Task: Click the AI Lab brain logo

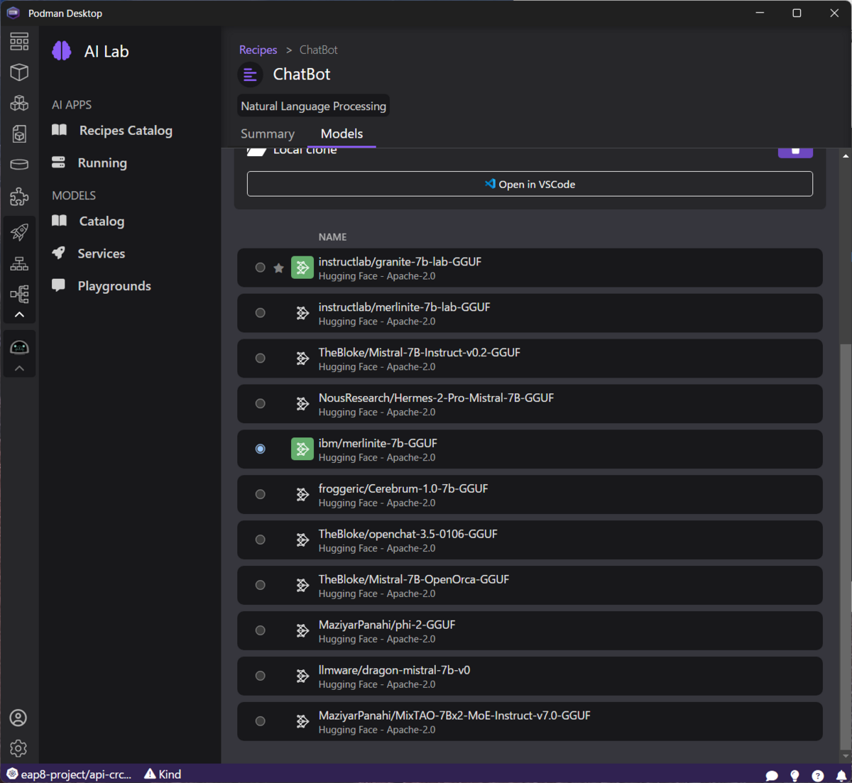Action: click(62, 50)
